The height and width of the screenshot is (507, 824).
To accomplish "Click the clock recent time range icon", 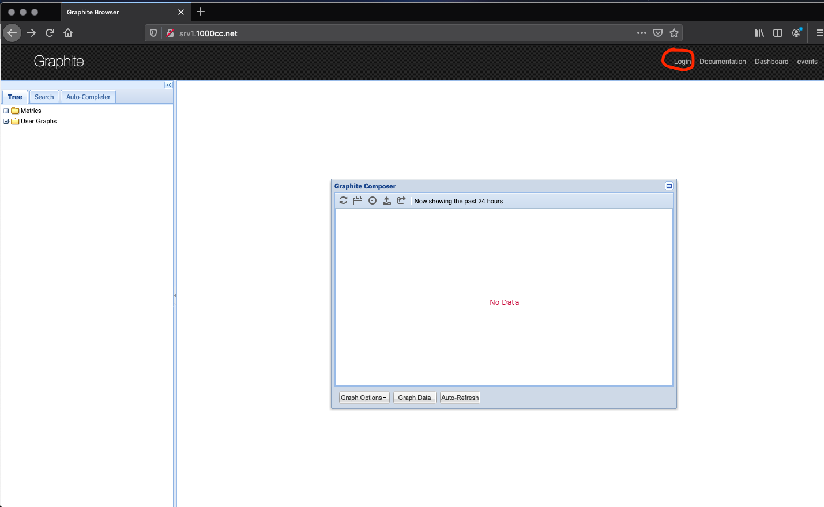I will point(373,200).
